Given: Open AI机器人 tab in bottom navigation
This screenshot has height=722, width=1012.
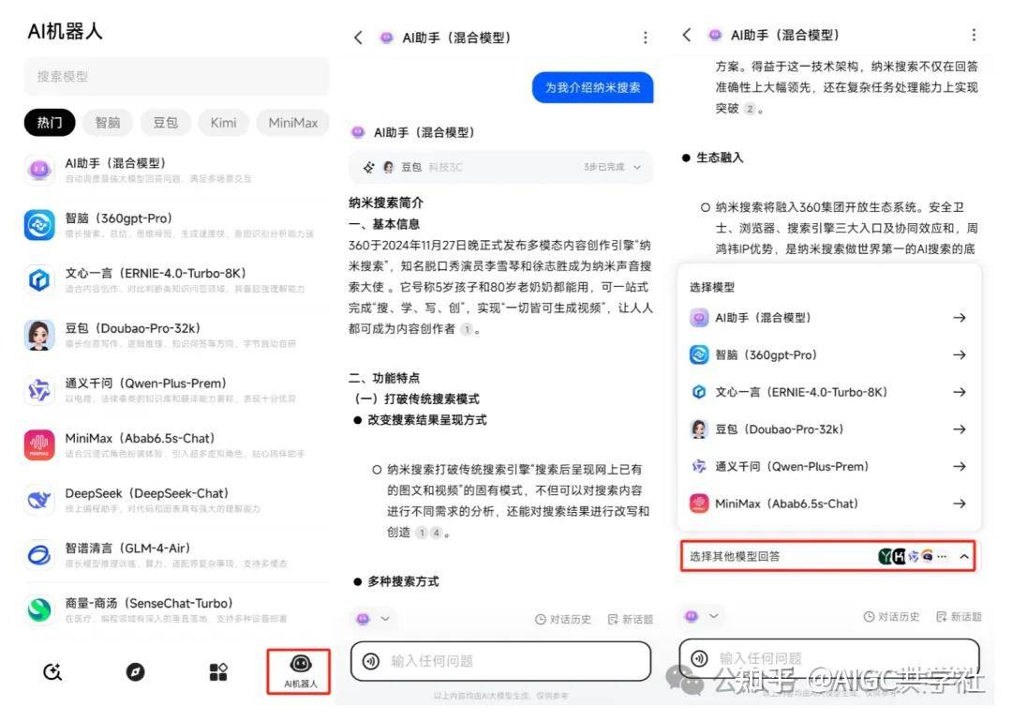Looking at the screenshot, I should point(300,671).
